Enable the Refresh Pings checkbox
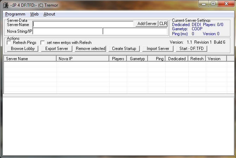The height and width of the screenshot is (158, 236). [9, 43]
